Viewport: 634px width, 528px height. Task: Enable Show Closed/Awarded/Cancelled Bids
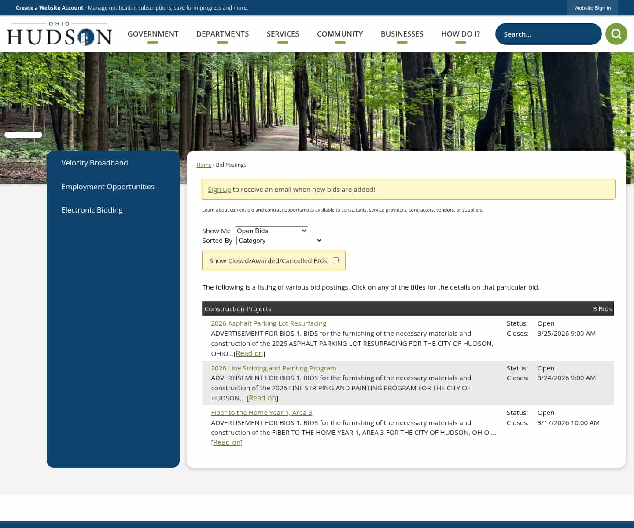335,260
